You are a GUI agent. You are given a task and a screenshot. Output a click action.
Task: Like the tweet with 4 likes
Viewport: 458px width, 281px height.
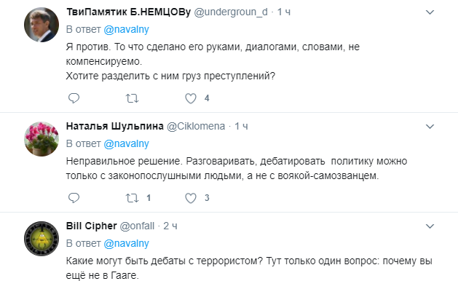click(x=191, y=98)
